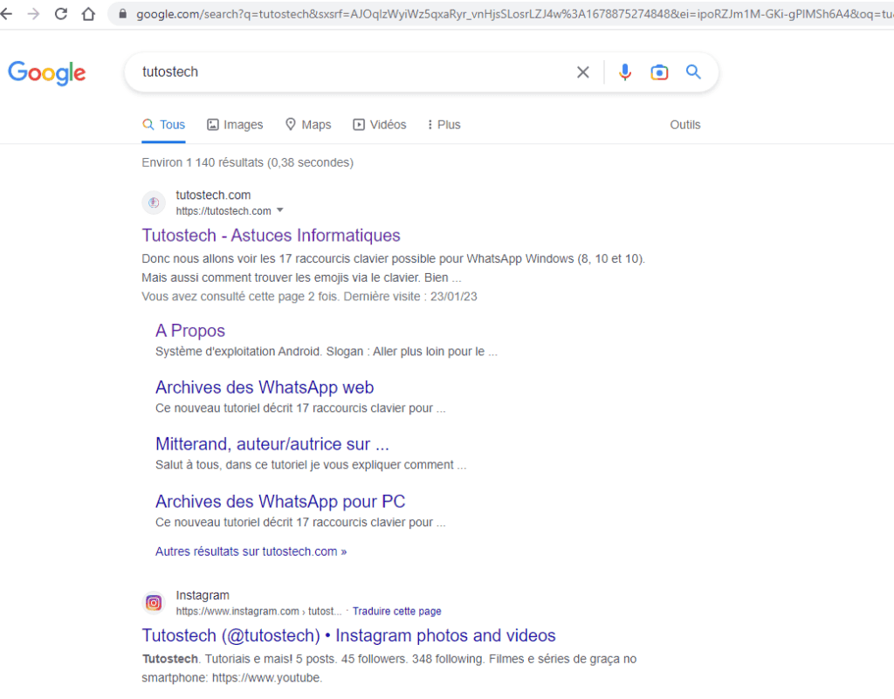Open the options menu for the tutostech.com result
The width and height of the screenshot is (894, 699).
coord(279,210)
